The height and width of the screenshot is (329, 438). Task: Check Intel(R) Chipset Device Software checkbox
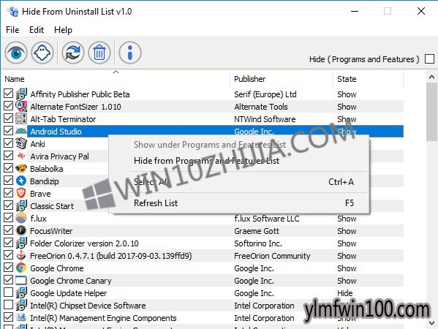(x=8, y=305)
